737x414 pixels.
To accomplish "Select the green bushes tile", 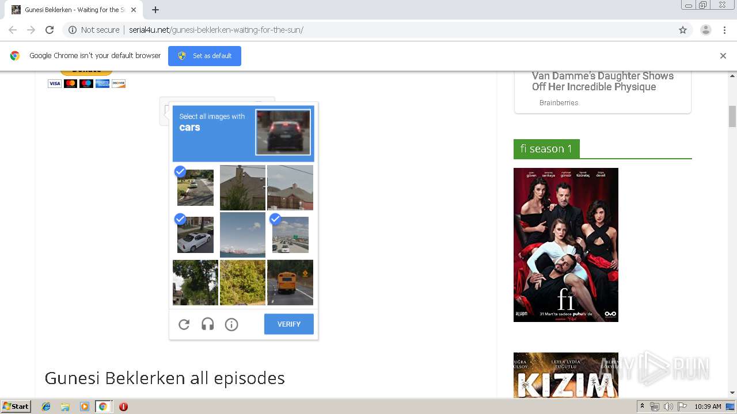I will pyautogui.click(x=242, y=282).
